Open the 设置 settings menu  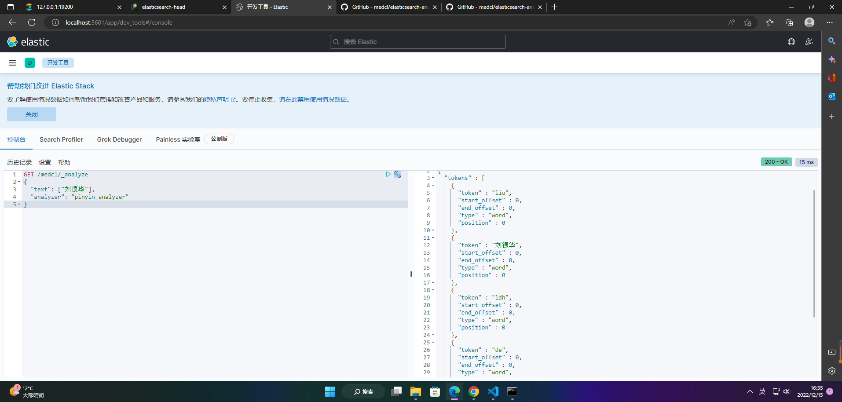[x=45, y=162]
